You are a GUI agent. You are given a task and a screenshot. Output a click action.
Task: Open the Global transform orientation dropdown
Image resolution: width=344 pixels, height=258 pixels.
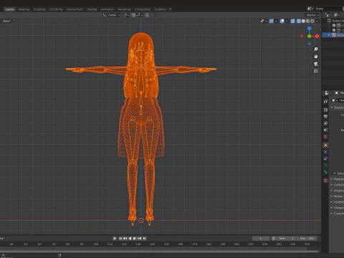click(112, 15)
